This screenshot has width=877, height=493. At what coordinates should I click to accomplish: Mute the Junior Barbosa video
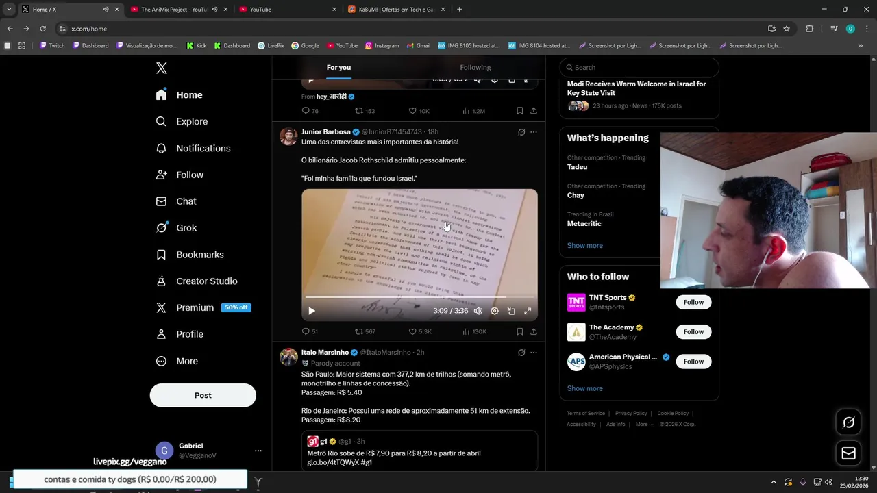click(x=478, y=311)
